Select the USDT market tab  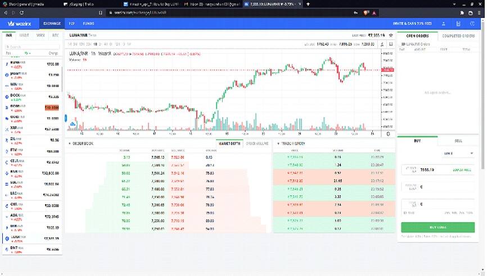point(24,35)
